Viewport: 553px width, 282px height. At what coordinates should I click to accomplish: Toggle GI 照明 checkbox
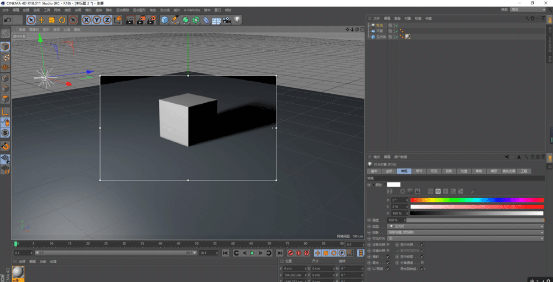click(388, 268)
